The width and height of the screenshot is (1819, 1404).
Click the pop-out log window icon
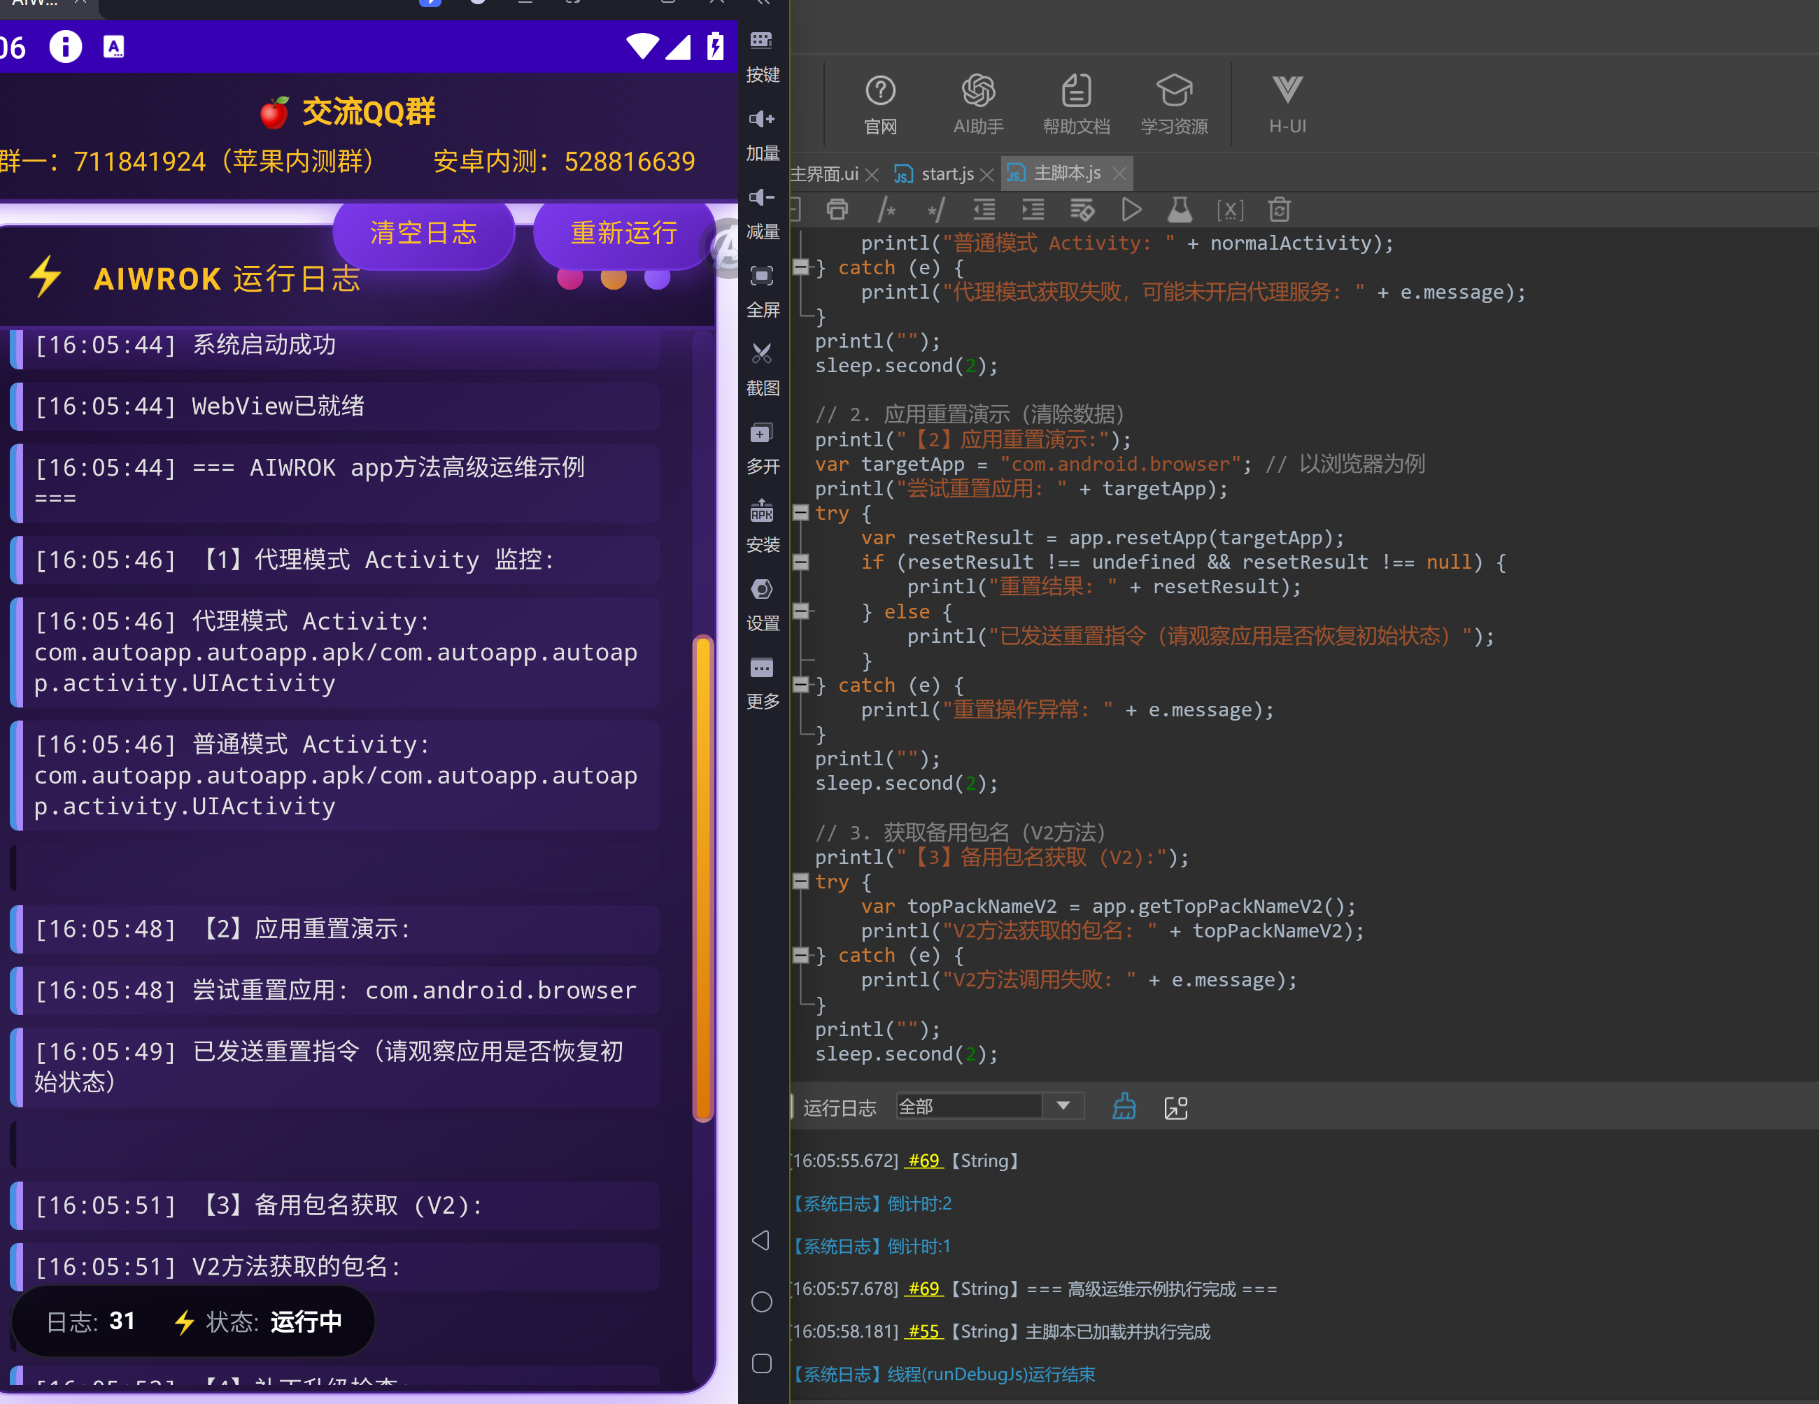(1176, 1107)
